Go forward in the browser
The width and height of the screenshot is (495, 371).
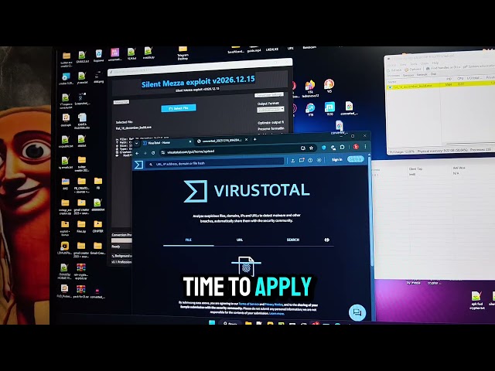tap(145, 153)
